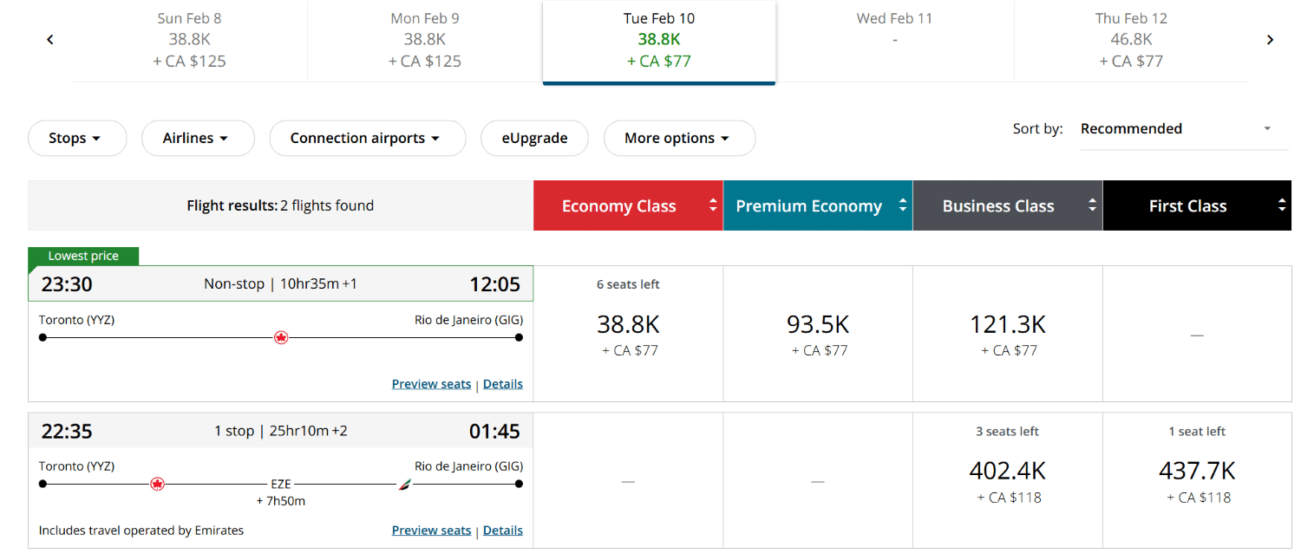Image resolution: width=1301 pixels, height=560 pixels.
Task: Switch to the Sun Feb 8 date tab
Action: coord(189,39)
